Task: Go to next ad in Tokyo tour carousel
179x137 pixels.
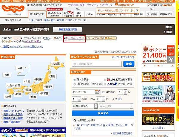Action: coord(172,66)
